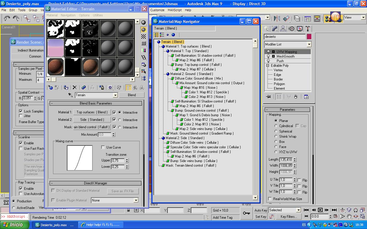Image resolution: width=367 pixels, height=229 pixels.
Task: Switch to Common tab in Render Scene
Action: coord(35,56)
